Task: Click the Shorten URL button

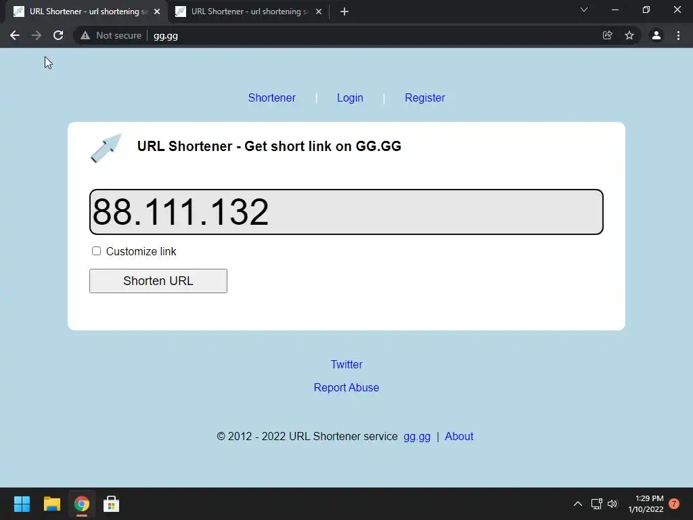Action: [x=158, y=281]
